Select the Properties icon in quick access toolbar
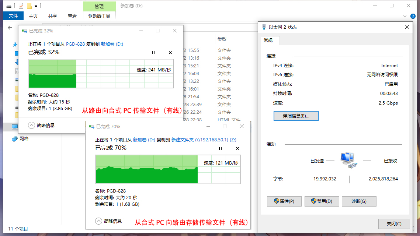The width and height of the screenshot is (420, 236). click(x=21, y=6)
